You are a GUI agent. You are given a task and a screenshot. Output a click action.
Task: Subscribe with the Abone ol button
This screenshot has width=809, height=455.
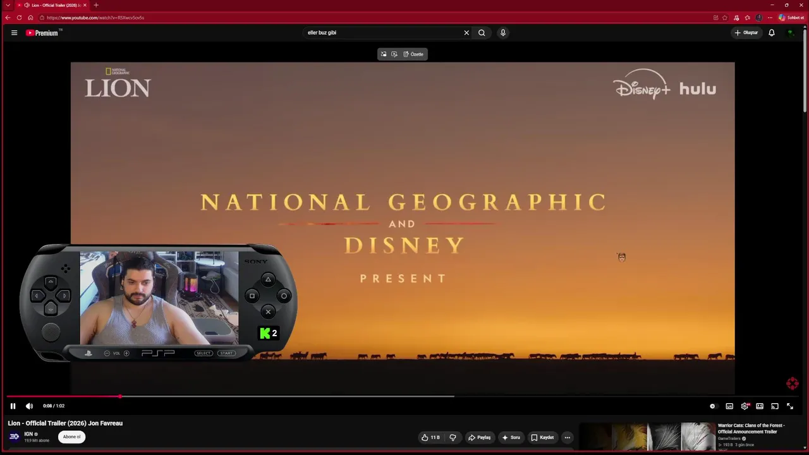(71, 437)
